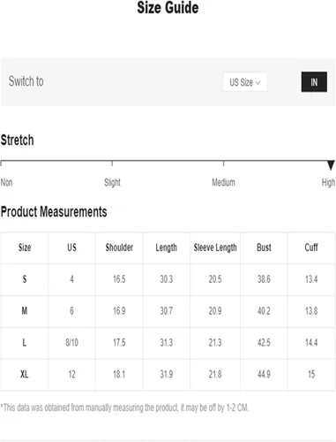Click the Length column header

point(167,248)
